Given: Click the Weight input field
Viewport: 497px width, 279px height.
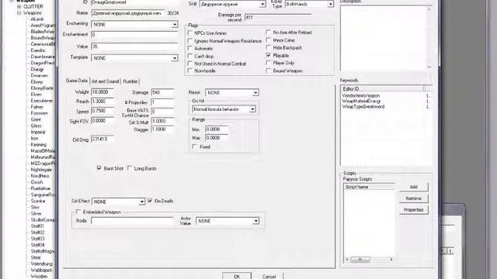Looking at the screenshot, I should pos(103,92).
